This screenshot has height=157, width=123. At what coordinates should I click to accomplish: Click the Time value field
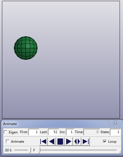point(92,132)
